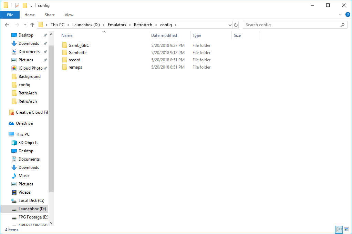Screen dimensions: 352x234
Task: Expand chevron after This PC in breadcrumb
Action: [x=68, y=25]
